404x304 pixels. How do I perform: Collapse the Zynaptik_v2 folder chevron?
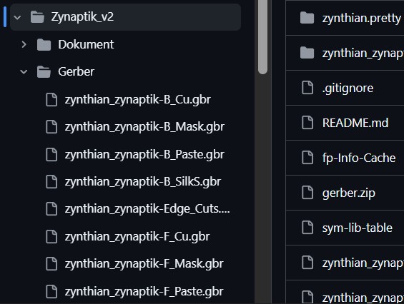[18, 18]
